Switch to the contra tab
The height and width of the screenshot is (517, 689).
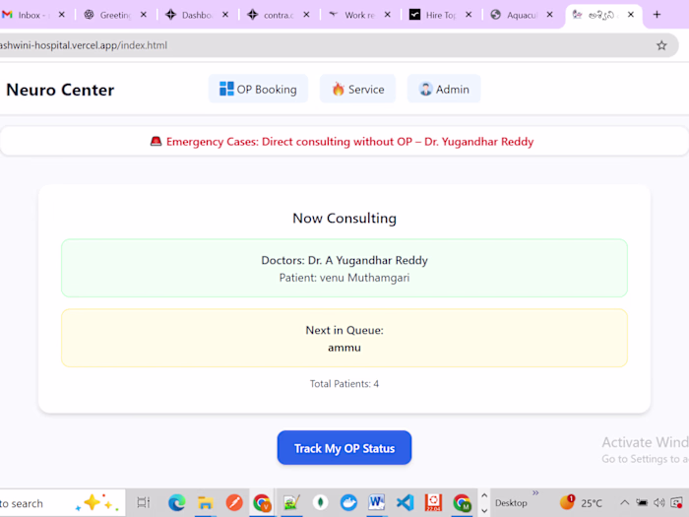(271, 15)
